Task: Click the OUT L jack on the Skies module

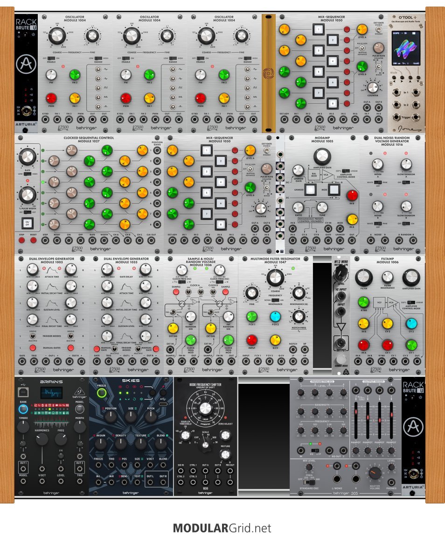Action: click(x=150, y=482)
